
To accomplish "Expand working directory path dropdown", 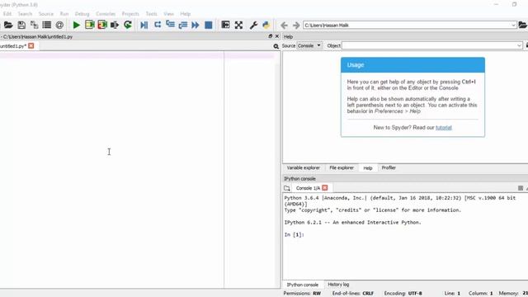I will point(513,26).
